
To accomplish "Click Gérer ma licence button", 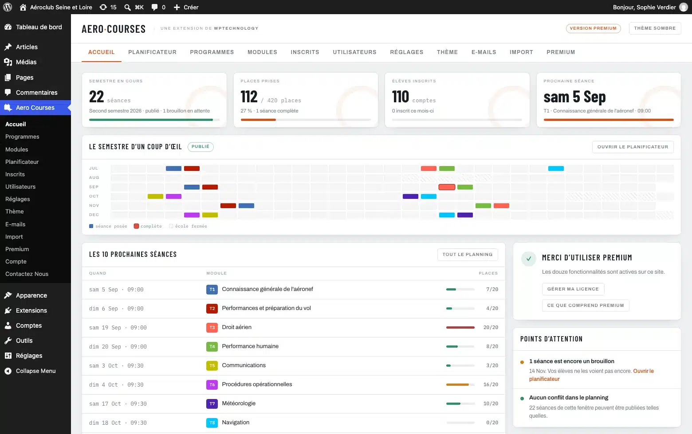I will coord(573,289).
